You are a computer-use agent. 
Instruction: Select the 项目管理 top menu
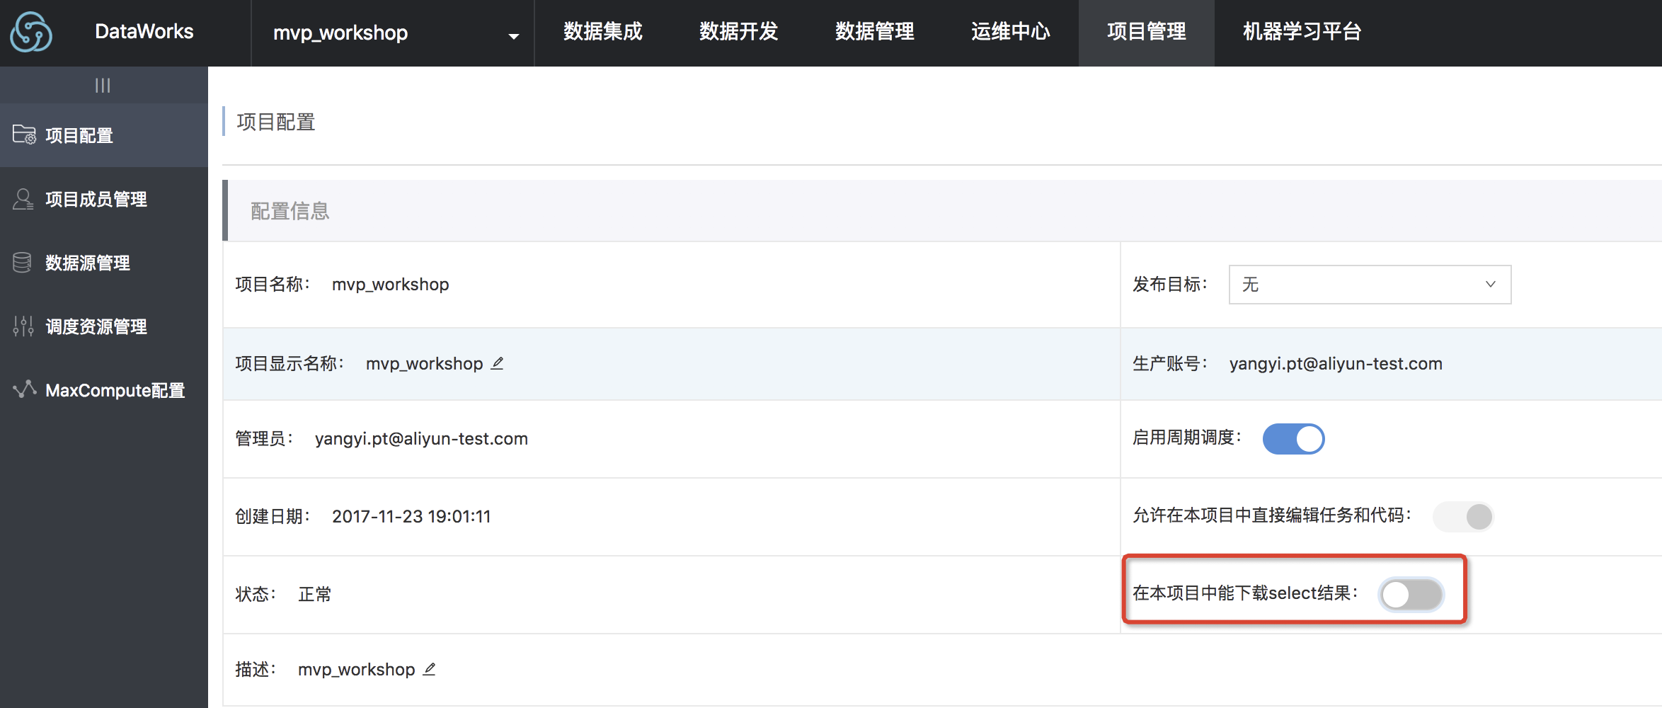(x=1146, y=32)
